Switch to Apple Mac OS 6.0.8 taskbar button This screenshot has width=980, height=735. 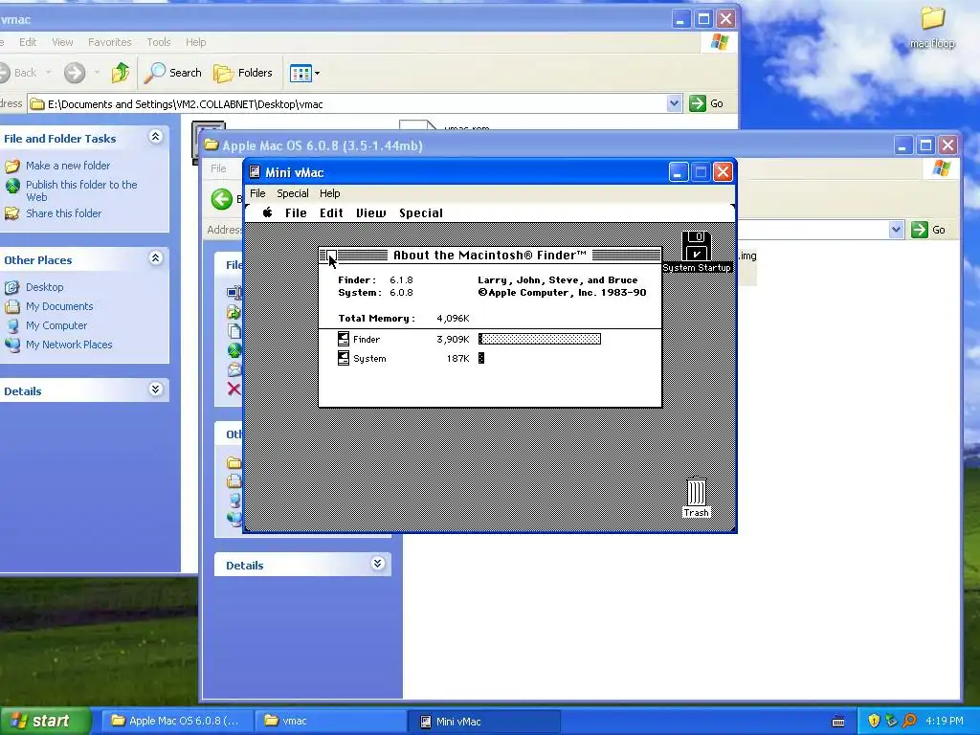click(x=176, y=721)
